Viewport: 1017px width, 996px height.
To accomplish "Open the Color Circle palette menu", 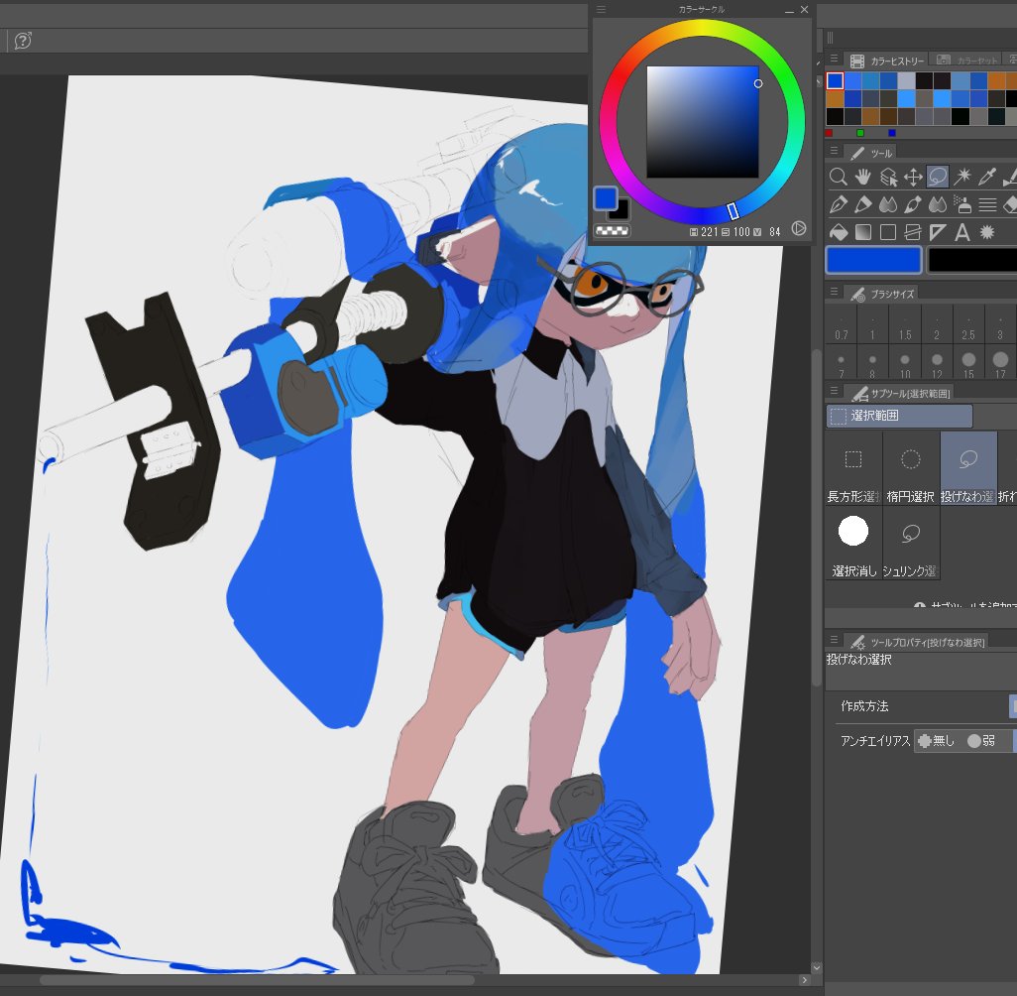I will [601, 10].
